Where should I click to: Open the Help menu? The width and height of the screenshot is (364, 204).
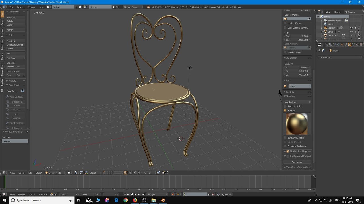[41, 7]
